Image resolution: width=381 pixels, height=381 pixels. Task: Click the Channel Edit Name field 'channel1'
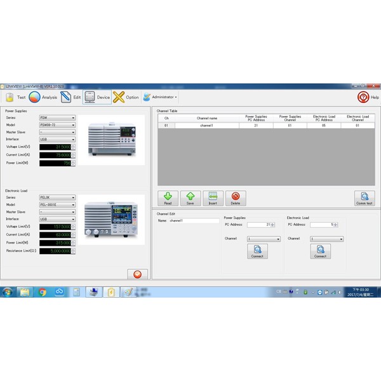point(194,220)
